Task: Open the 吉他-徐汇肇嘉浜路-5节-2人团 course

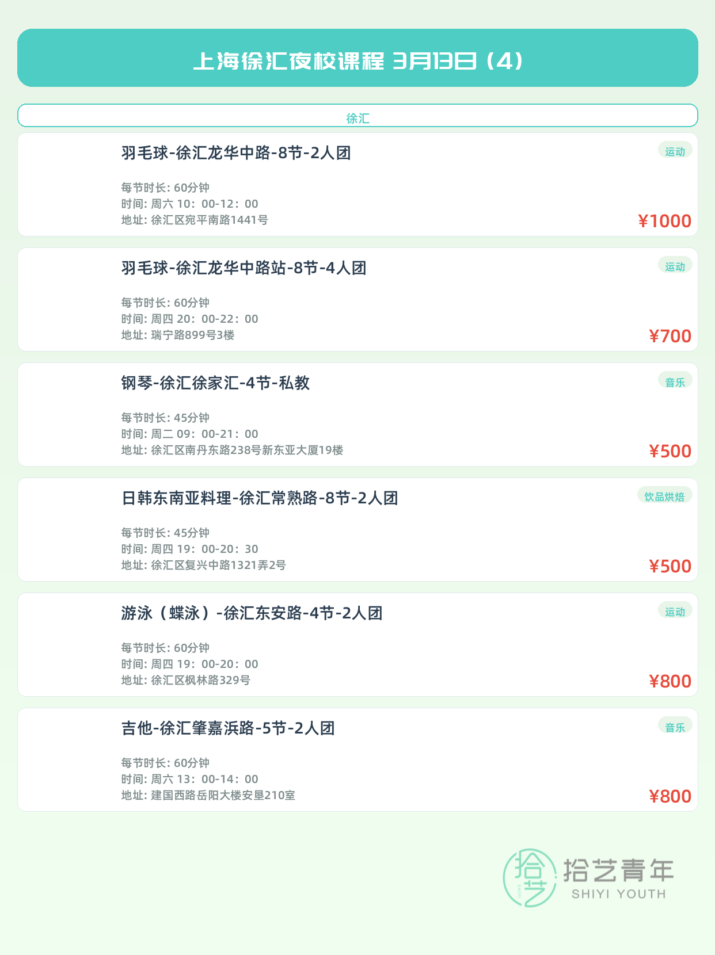Action: (x=228, y=728)
